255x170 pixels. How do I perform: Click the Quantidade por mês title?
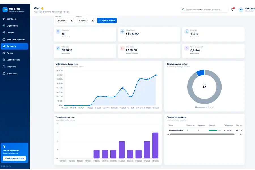point(65,117)
